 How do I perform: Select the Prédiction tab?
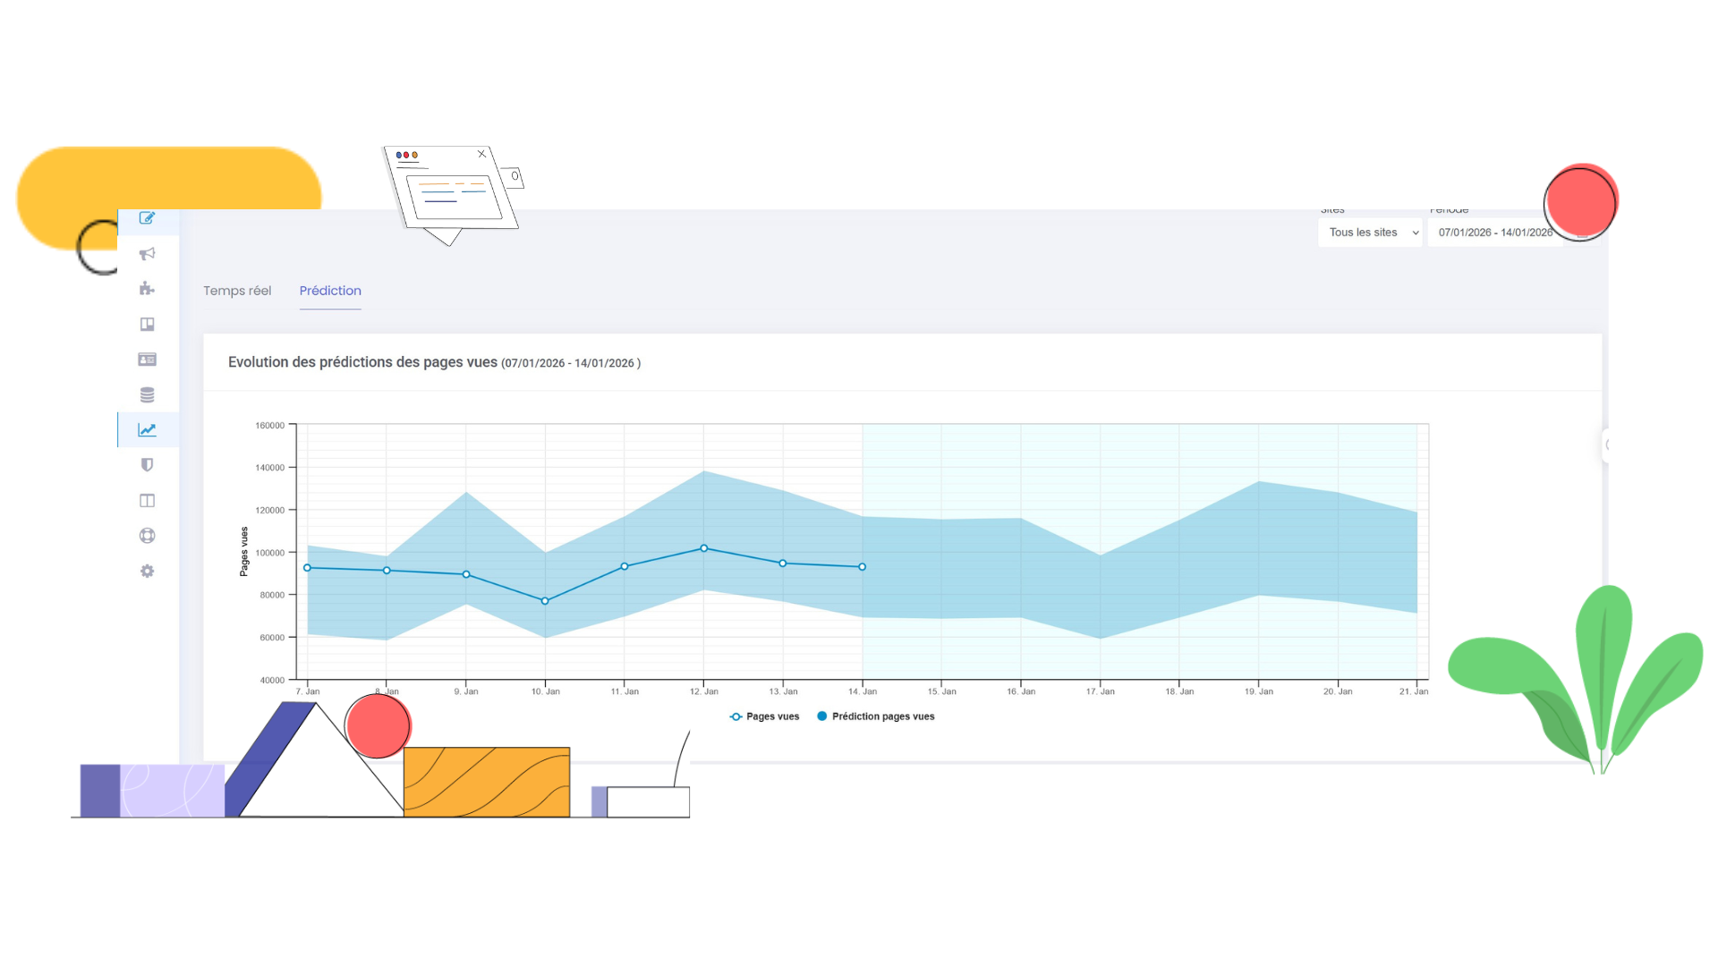(x=330, y=291)
